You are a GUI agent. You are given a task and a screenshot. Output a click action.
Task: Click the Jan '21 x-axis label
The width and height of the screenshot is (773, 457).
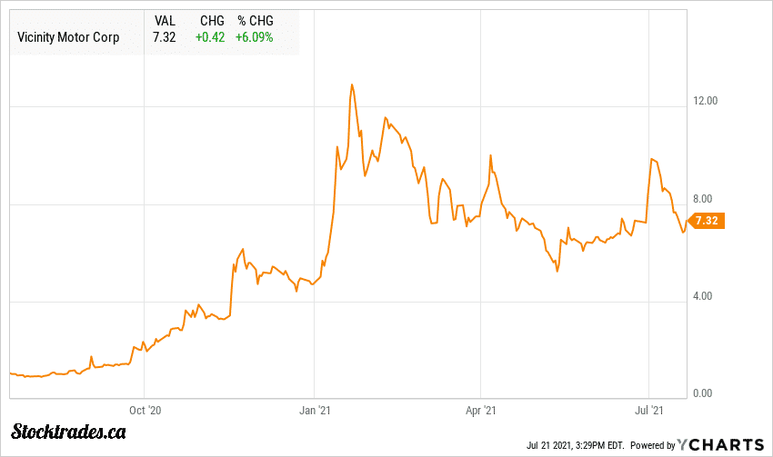pyautogui.click(x=314, y=410)
